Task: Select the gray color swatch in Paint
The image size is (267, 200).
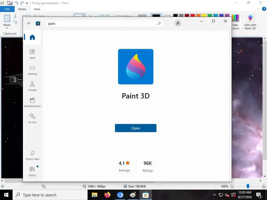Action: tap(181, 15)
